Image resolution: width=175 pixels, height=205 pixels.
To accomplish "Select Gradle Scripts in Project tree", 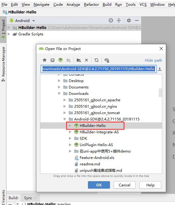I will point(31,34).
